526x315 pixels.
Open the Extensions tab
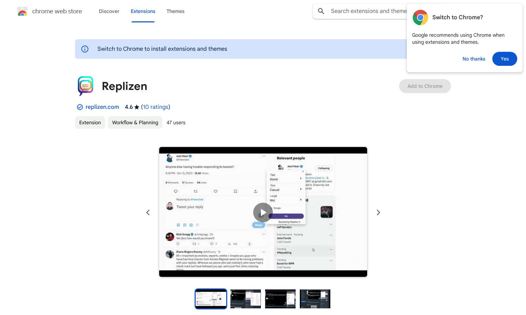[143, 11]
